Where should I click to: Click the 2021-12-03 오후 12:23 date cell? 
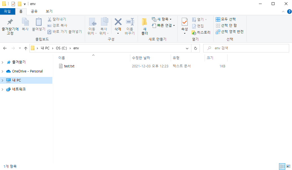click(150, 66)
